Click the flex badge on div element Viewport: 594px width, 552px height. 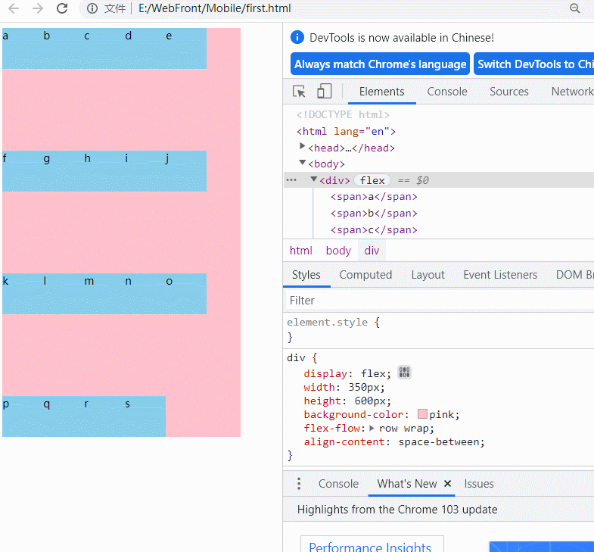(372, 180)
